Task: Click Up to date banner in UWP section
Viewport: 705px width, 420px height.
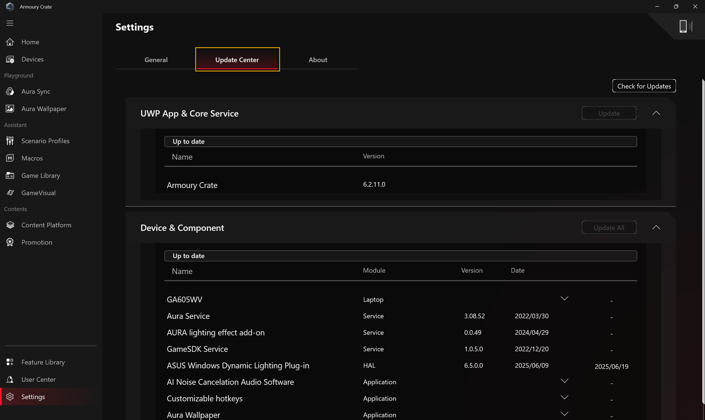Action: point(400,142)
